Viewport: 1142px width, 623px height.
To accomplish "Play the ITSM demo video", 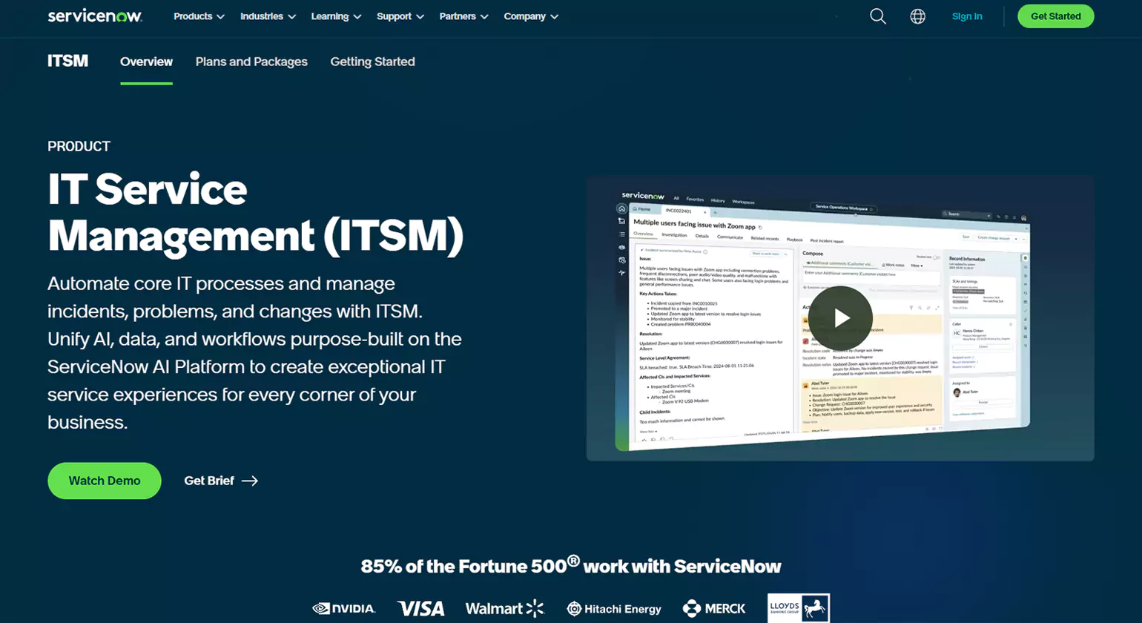I will 840,318.
